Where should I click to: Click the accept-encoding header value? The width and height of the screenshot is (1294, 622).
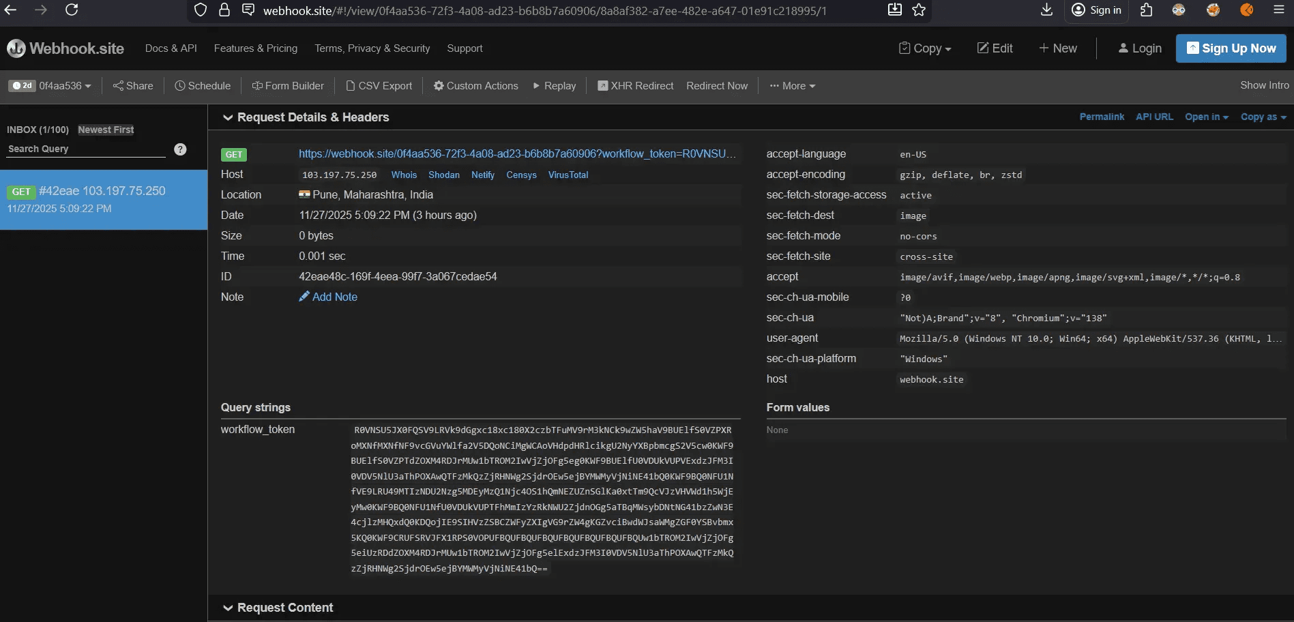pos(960,175)
